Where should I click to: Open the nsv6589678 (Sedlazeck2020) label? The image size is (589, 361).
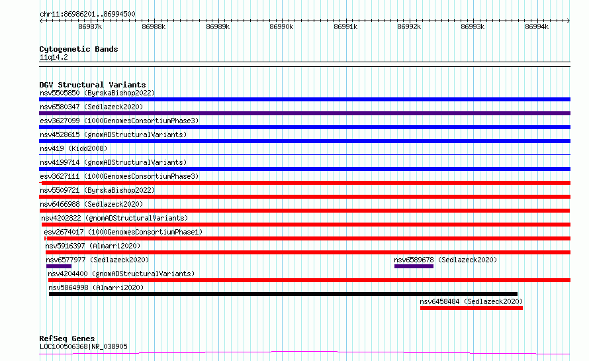[445, 260]
